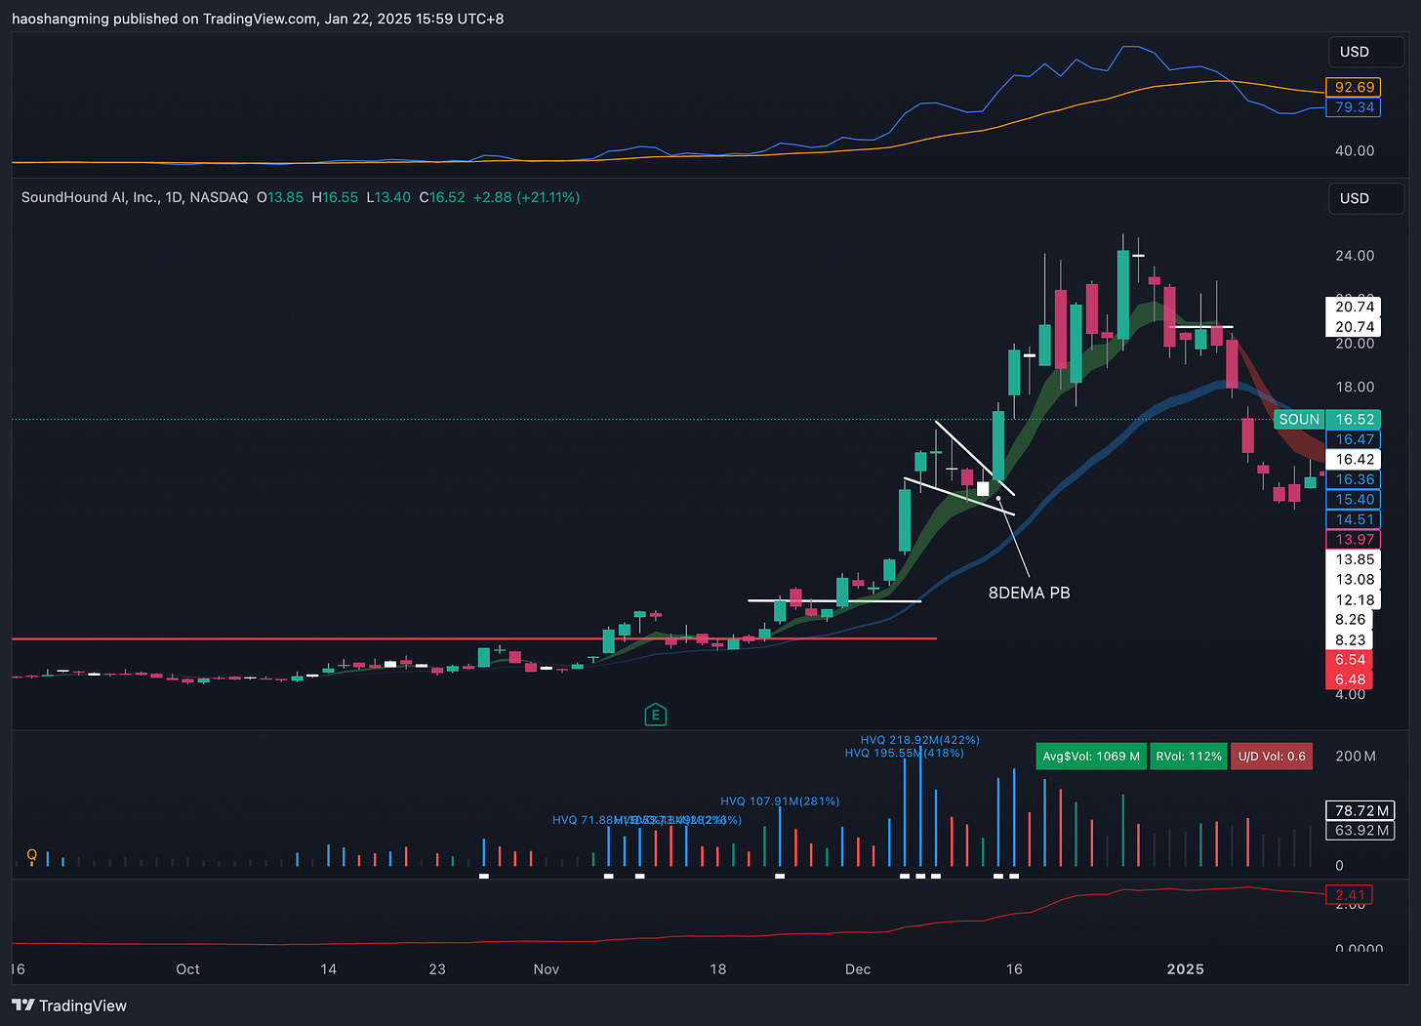Image resolution: width=1421 pixels, height=1026 pixels.
Task: Click the 8.26 price label
Action: [x=1350, y=619]
